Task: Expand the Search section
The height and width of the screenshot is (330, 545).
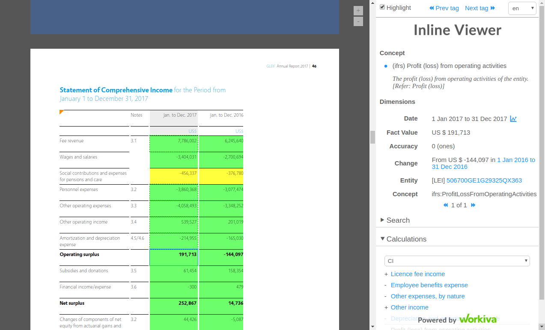Action: [395, 220]
